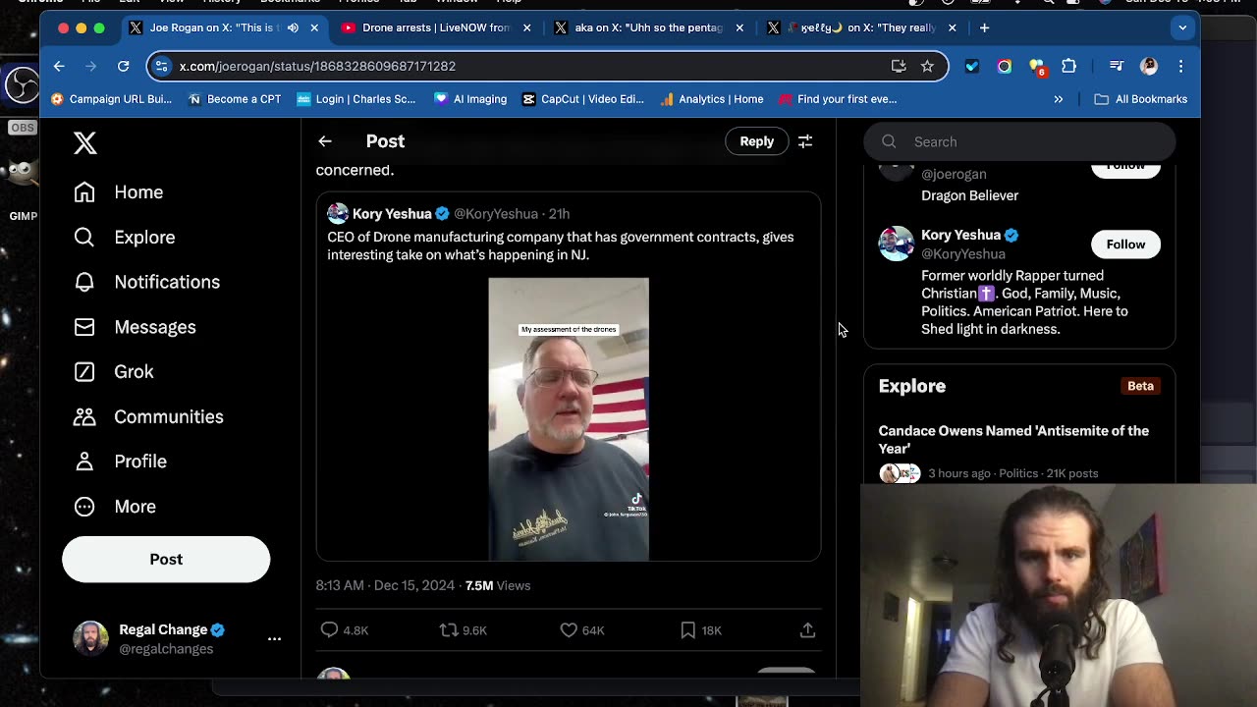Viewport: 1257px width, 707px height.
Task: Play the quoted TikTok video
Action: pos(569,419)
